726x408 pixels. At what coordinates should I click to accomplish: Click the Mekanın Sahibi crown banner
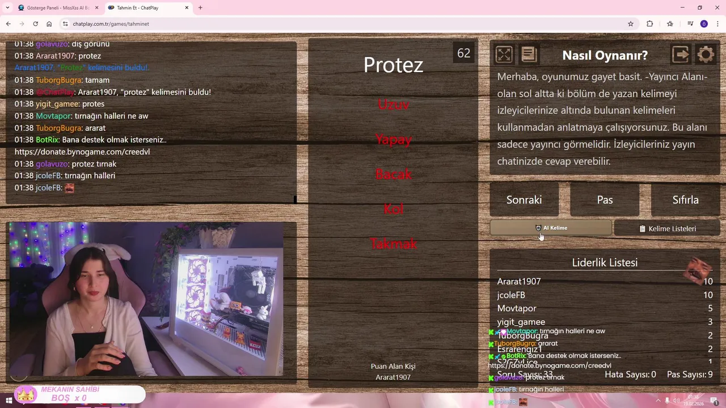pyautogui.click(x=79, y=394)
